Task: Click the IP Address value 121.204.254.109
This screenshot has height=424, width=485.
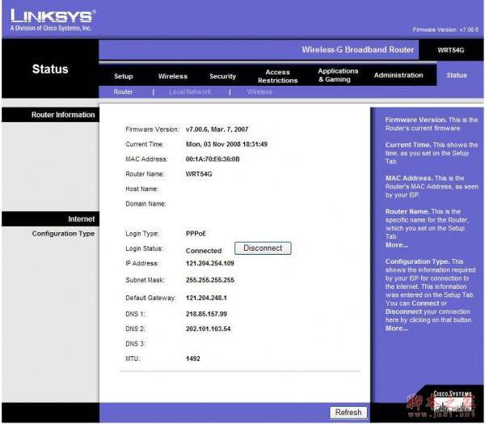Action: (209, 263)
